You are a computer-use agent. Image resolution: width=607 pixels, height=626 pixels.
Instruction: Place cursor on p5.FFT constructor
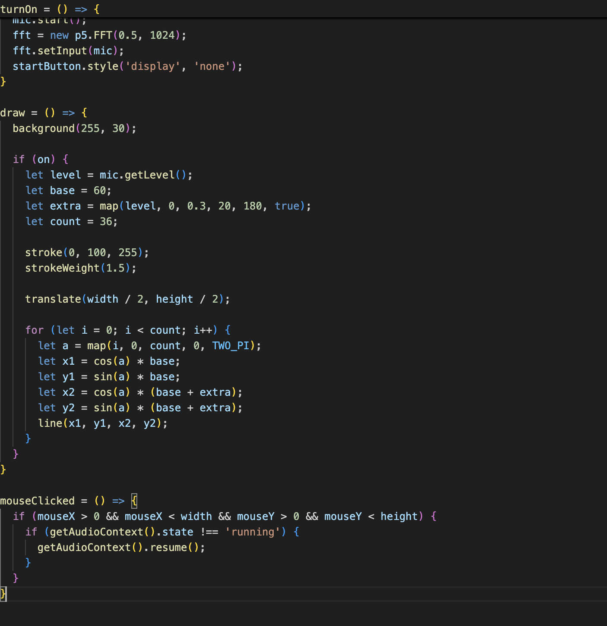pos(94,35)
